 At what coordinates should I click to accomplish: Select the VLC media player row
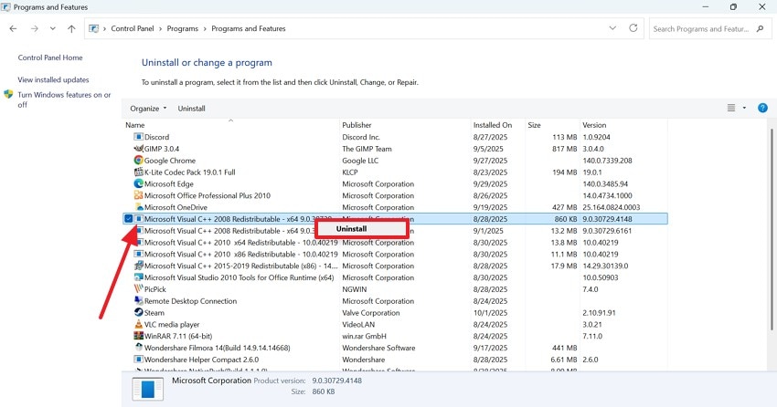(395, 324)
